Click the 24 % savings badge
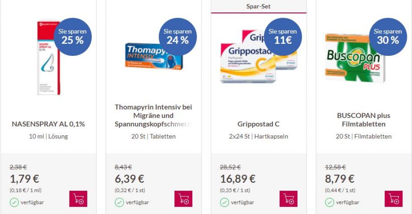This screenshot has height=214, width=412. [177, 37]
